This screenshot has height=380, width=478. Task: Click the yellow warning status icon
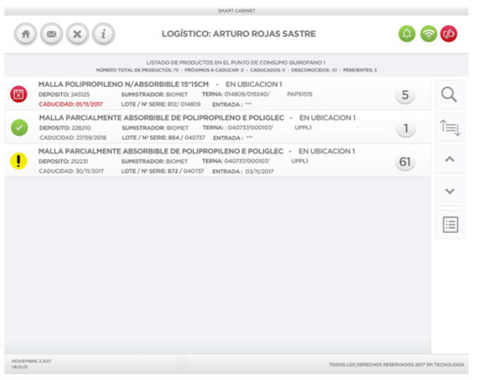tap(19, 161)
